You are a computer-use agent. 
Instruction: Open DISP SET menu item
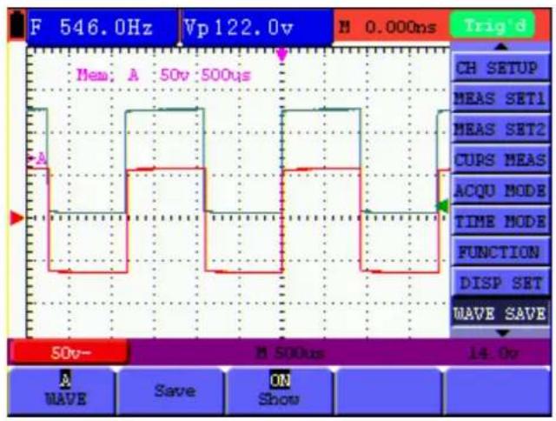(500, 283)
